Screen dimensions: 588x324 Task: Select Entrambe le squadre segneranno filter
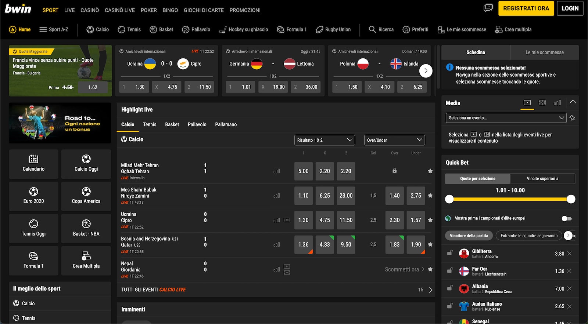point(529,236)
